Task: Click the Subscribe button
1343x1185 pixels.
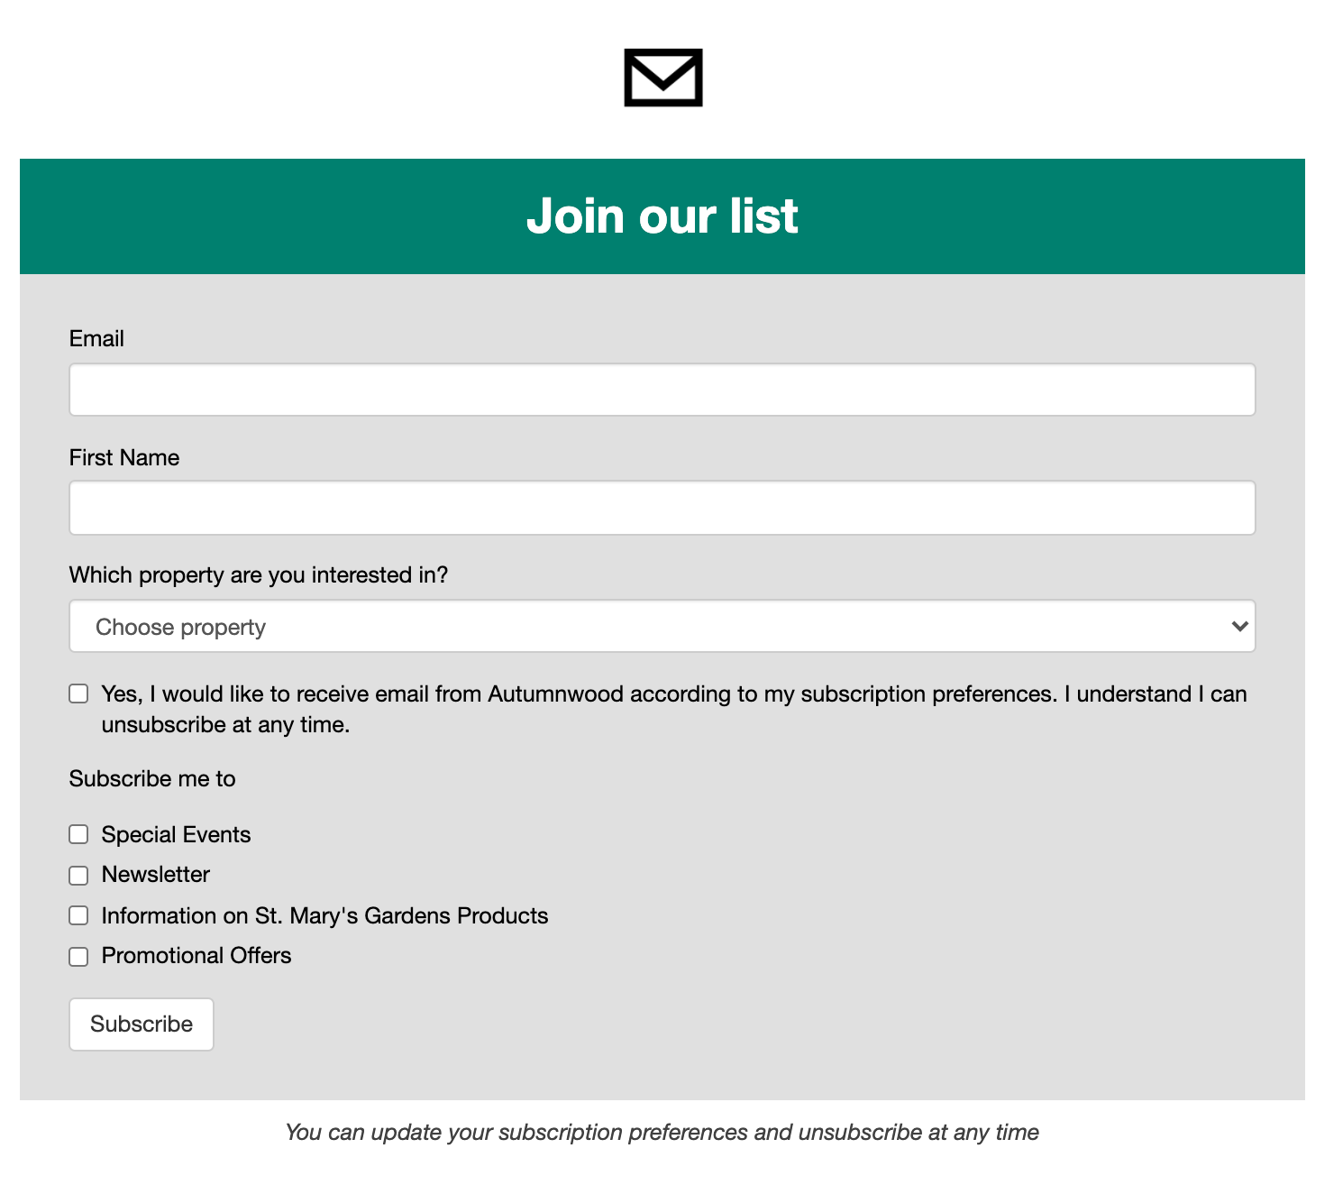Action: click(x=141, y=1024)
